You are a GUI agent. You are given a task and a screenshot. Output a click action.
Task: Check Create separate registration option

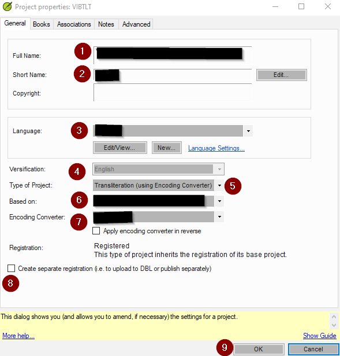(x=12, y=268)
